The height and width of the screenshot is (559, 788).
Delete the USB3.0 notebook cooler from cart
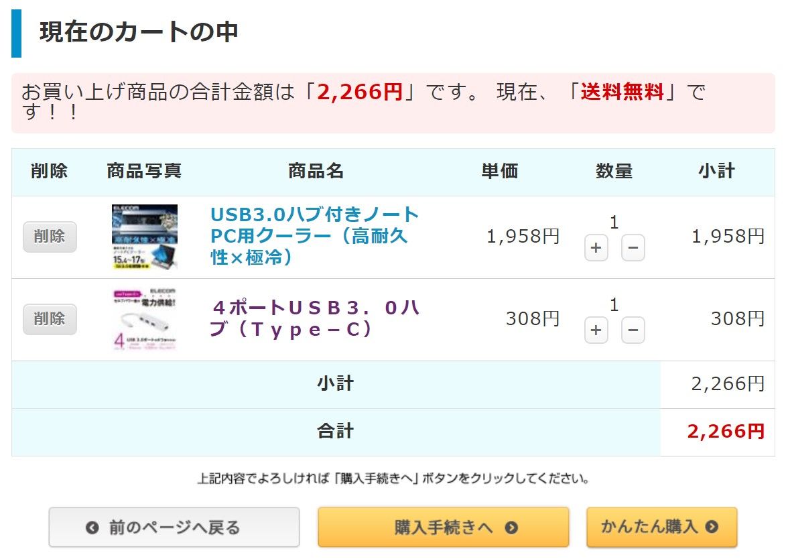(50, 237)
